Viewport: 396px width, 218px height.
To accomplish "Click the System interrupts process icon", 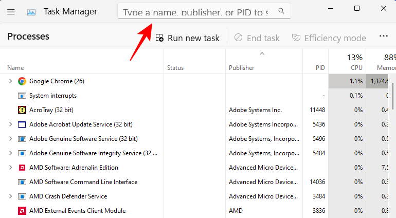I will coord(22,96).
